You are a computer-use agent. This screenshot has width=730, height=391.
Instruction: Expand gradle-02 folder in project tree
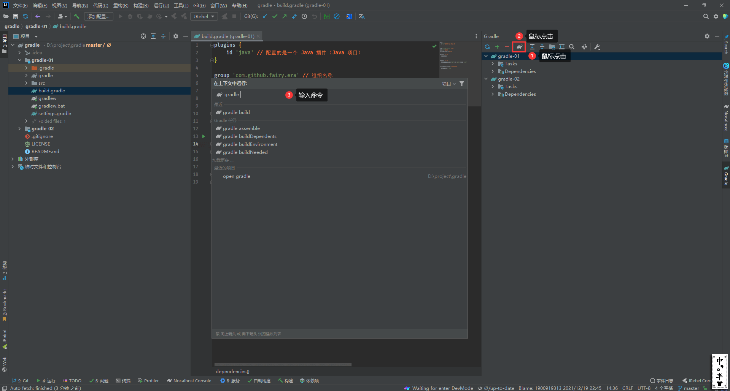[x=19, y=129]
